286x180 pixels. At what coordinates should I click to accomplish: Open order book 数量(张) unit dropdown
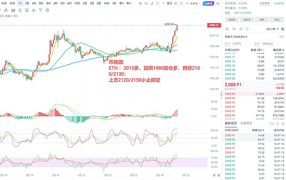[x=257, y=50]
